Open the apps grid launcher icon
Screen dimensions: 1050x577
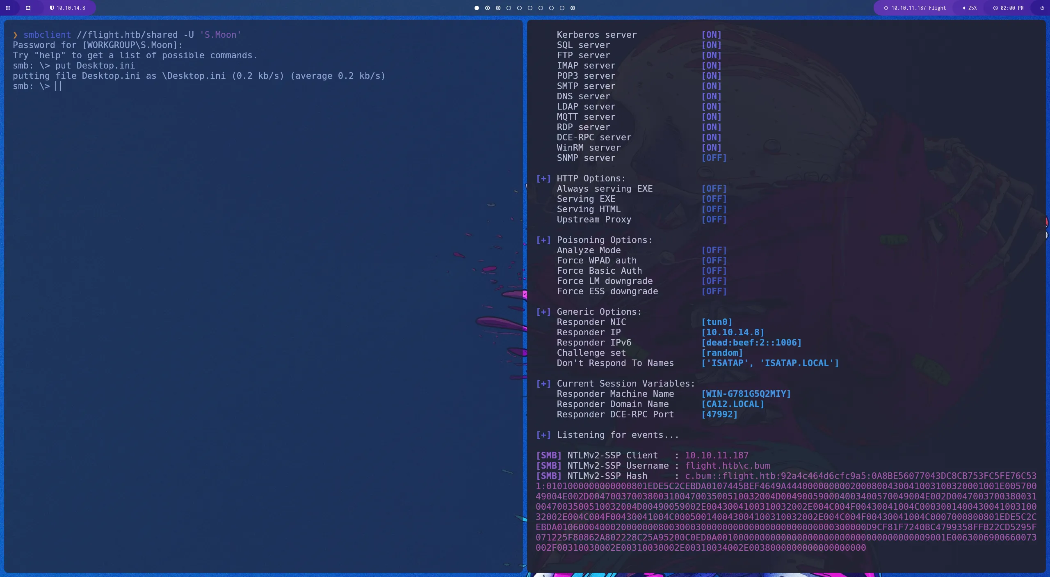click(x=8, y=8)
